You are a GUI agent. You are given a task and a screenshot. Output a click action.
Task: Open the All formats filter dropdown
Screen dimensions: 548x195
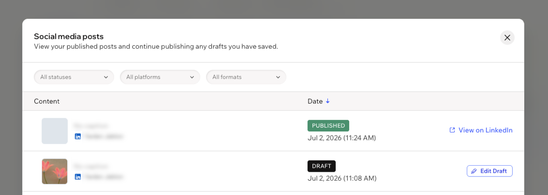(x=246, y=77)
